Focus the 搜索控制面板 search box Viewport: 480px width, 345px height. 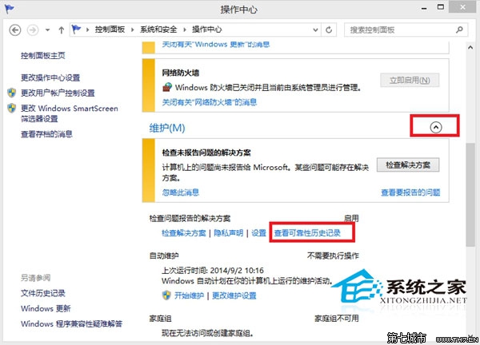pos(406,30)
